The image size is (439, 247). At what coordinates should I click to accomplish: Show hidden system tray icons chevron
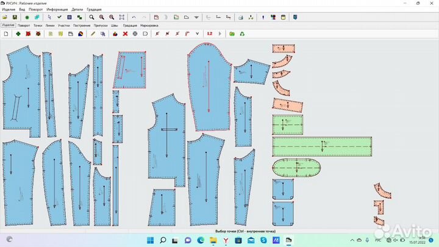coord(352,240)
